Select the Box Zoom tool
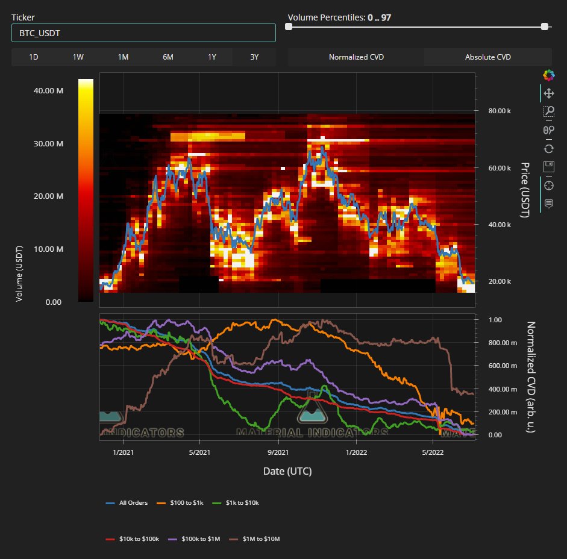The width and height of the screenshot is (567, 559). (x=548, y=111)
